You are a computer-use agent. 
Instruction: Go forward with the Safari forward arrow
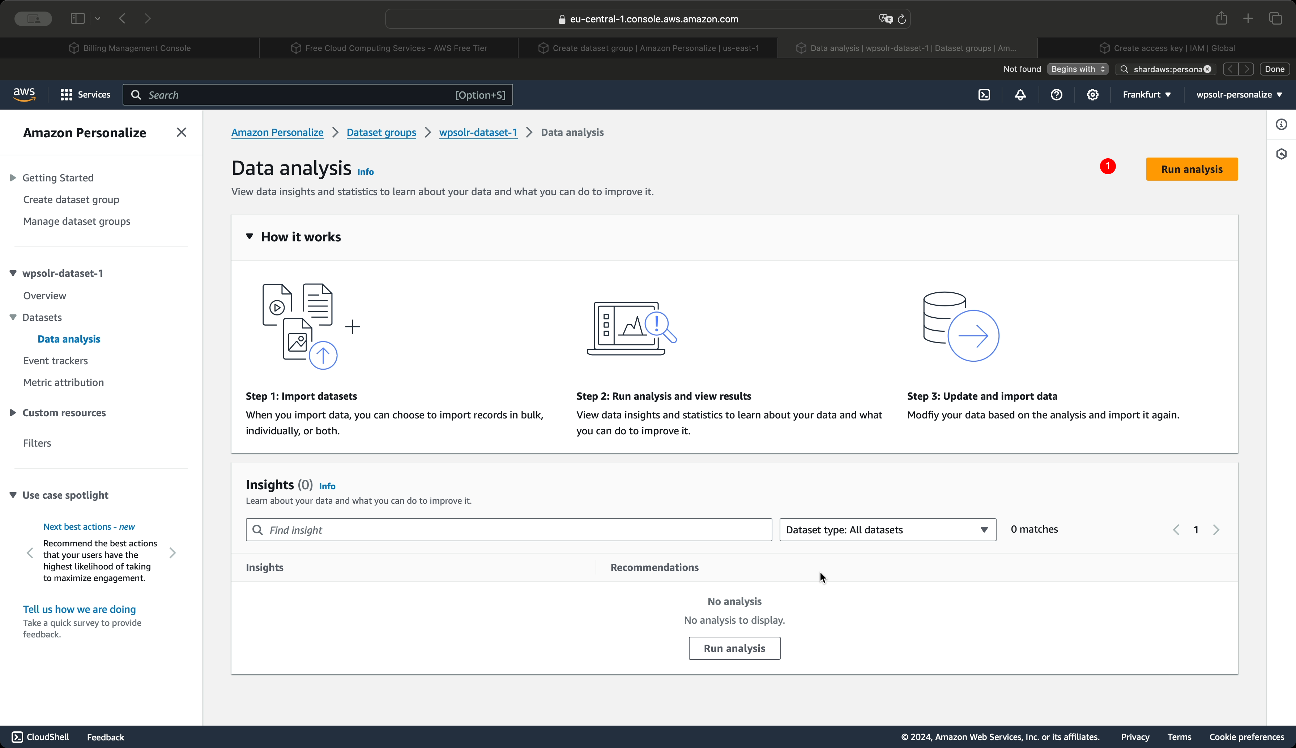point(148,18)
